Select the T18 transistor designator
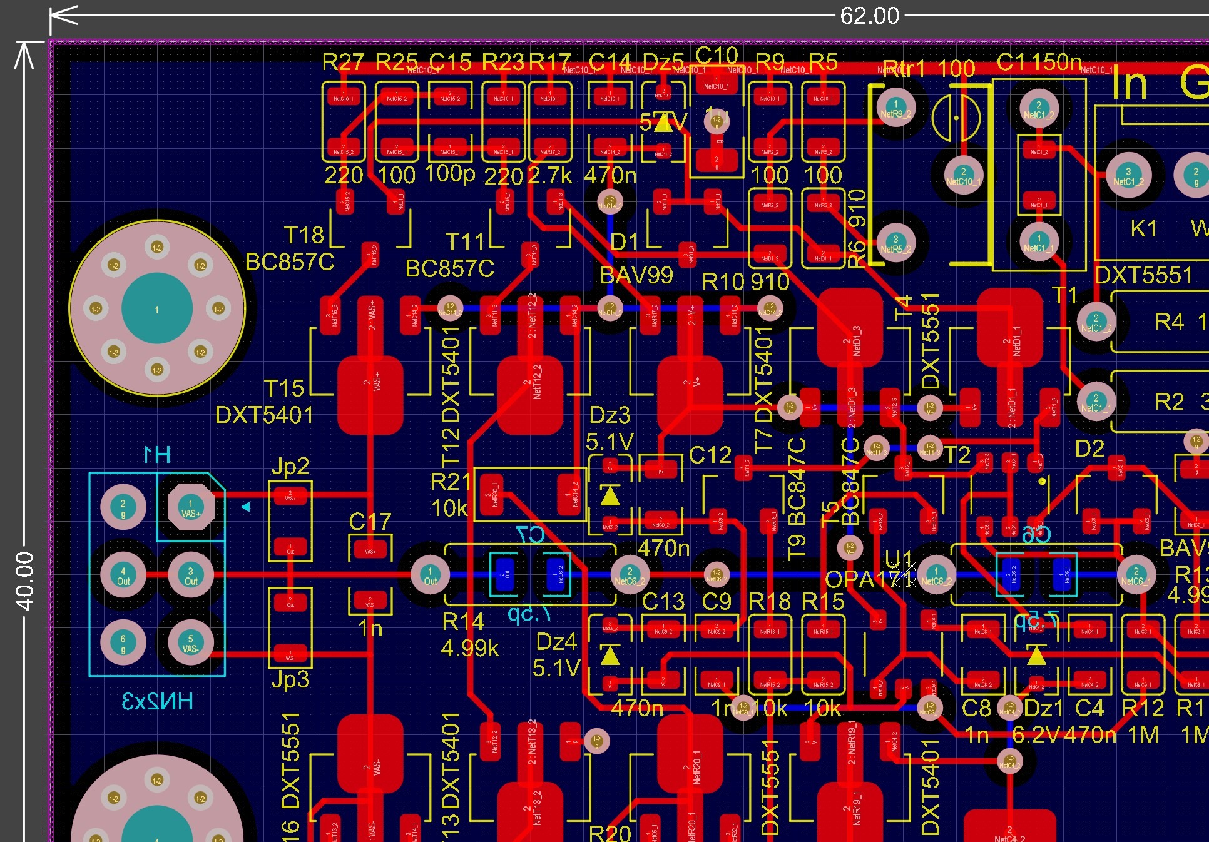Screen dimensions: 1209x842 (304, 236)
